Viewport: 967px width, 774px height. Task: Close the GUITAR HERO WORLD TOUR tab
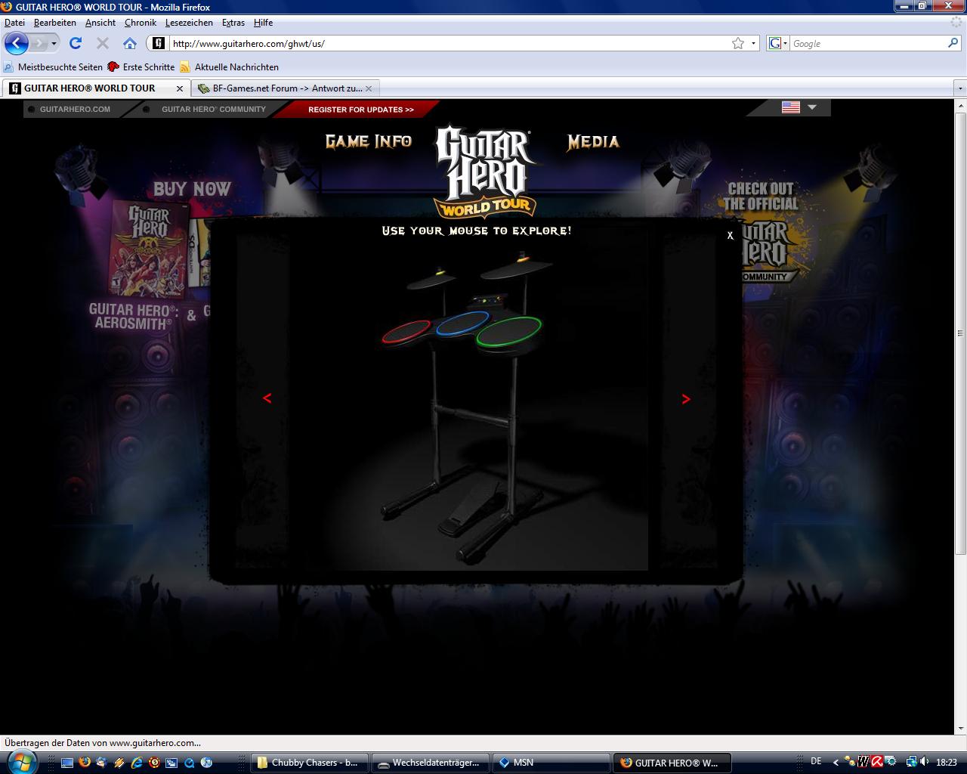point(180,88)
